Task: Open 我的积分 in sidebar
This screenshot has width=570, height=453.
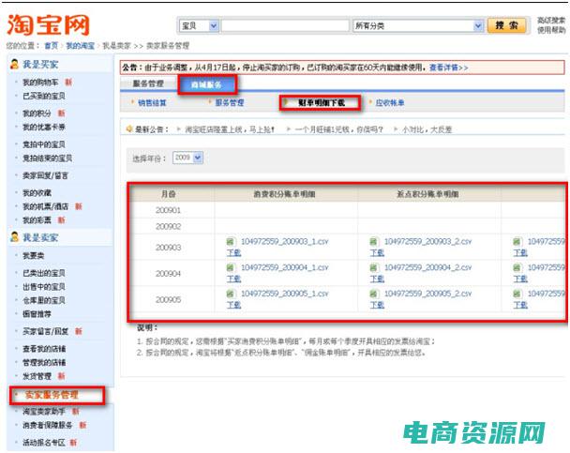Action: pyautogui.click(x=37, y=113)
